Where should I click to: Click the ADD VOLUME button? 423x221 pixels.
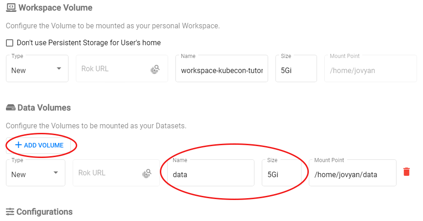(x=39, y=145)
